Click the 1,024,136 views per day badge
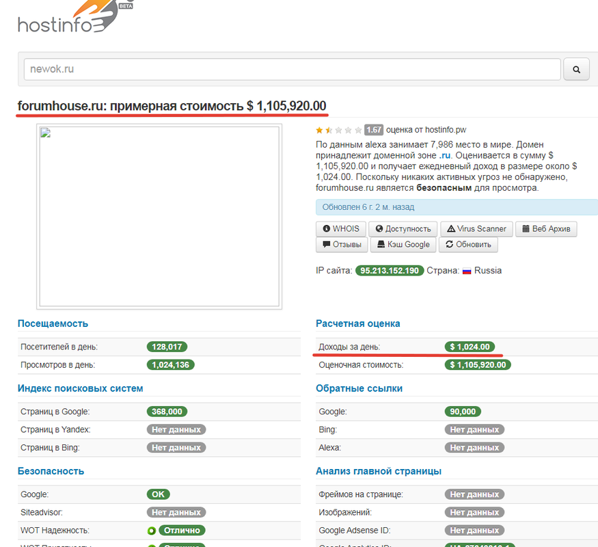598x547 pixels. click(x=170, y=364)
